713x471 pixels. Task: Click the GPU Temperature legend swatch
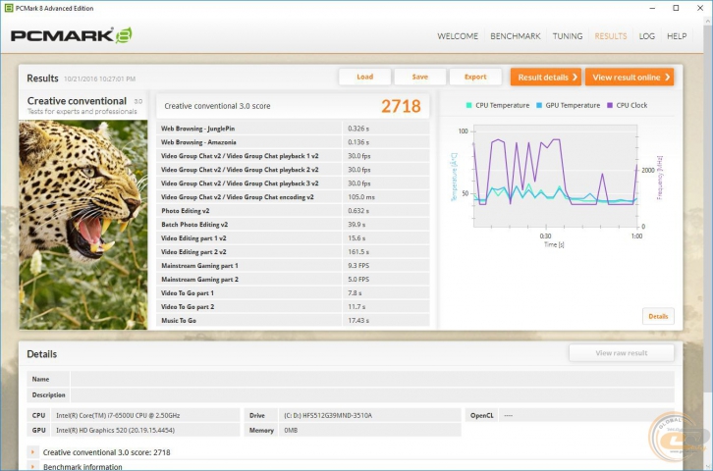[x=539, y=105]
